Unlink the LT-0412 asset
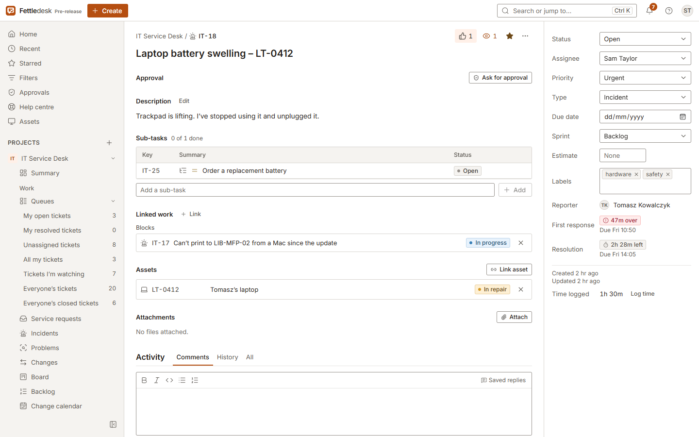The image size is (699, 437). [521, 289]
